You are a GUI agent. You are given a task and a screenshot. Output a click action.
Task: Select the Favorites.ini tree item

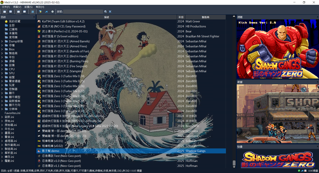tap(12, 113)
